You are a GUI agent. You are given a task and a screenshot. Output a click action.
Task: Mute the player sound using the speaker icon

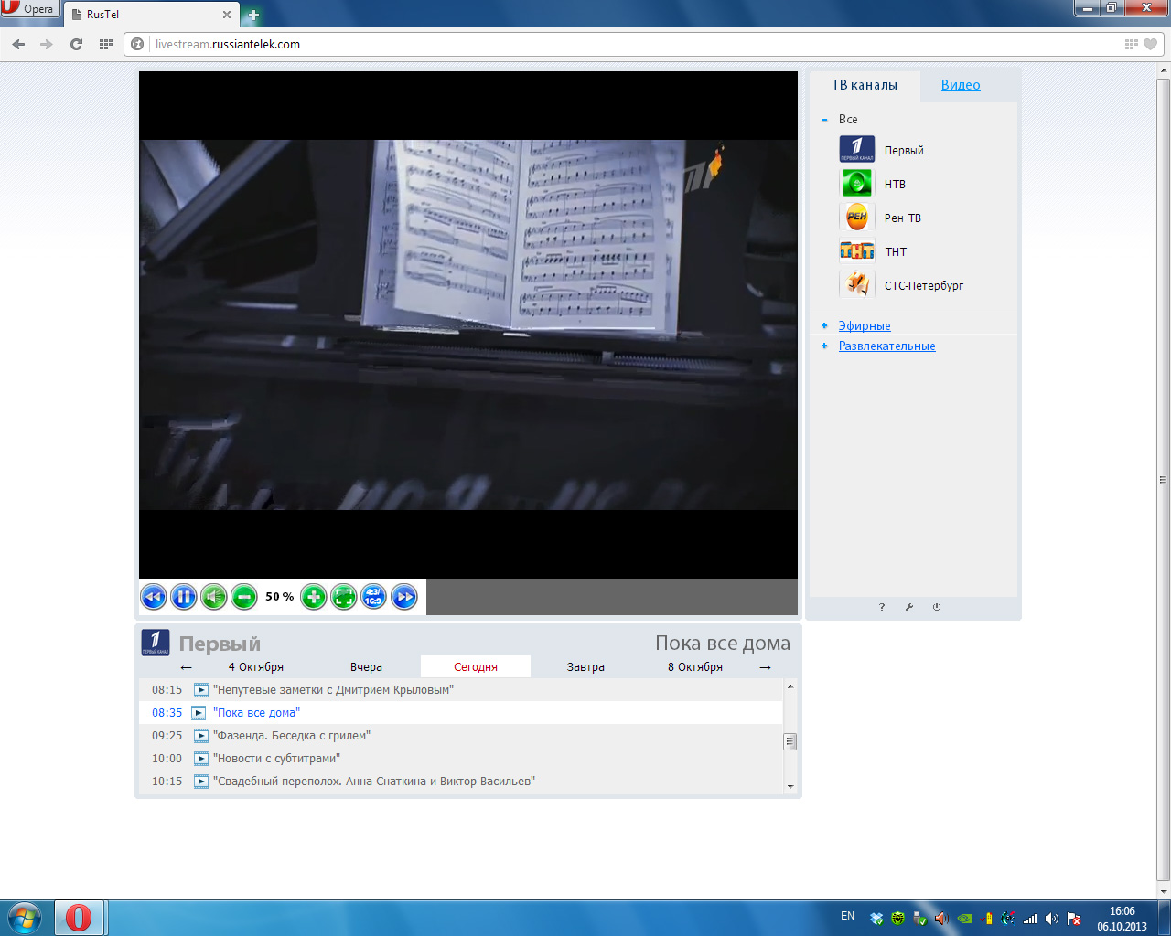[x=214, y=597]
